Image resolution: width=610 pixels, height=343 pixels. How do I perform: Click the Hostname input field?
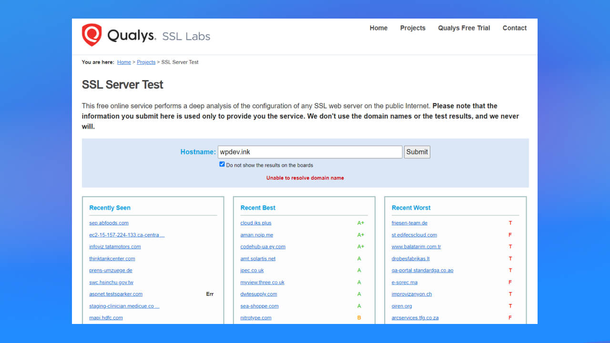click(x=310, y=152)
